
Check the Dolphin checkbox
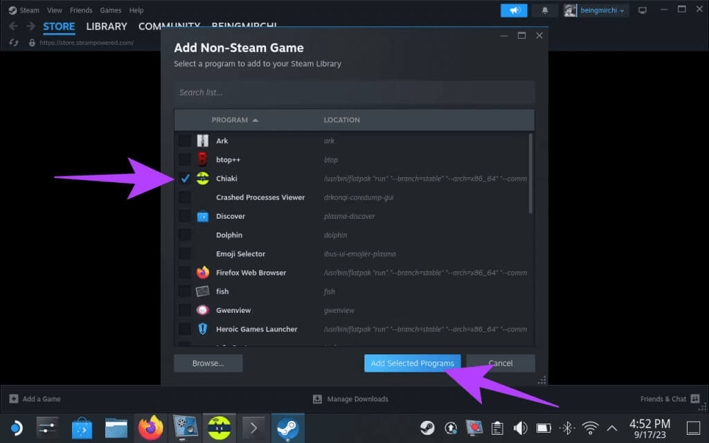184,235
